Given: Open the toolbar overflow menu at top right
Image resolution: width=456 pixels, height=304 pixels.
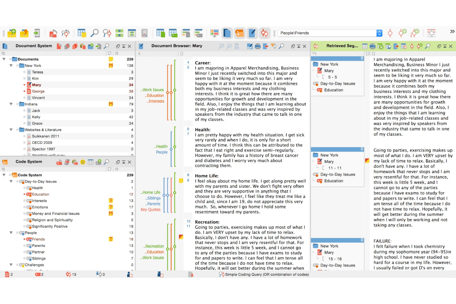Looking at the screenshot, I should [x=452, y=31].
